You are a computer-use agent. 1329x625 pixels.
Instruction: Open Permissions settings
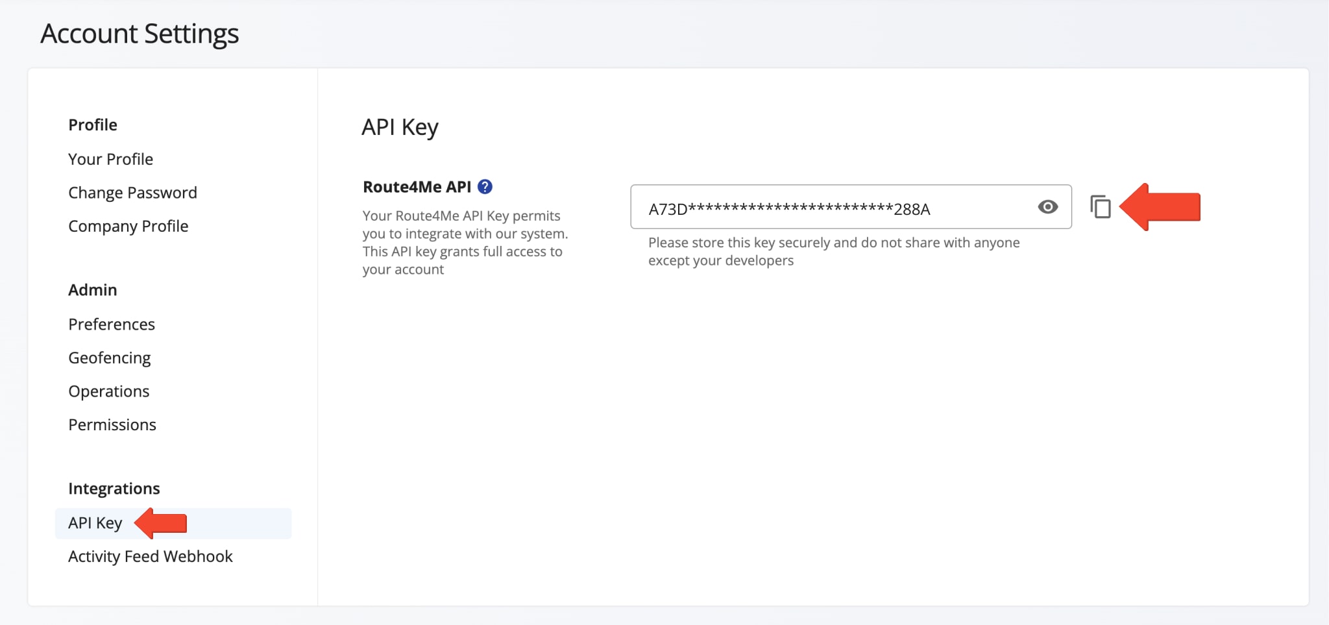click(112, 424)
